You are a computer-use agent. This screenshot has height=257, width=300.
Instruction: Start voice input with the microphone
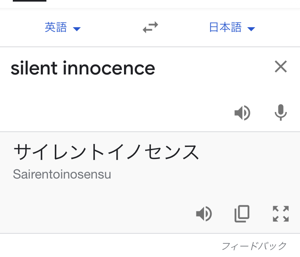281,113
